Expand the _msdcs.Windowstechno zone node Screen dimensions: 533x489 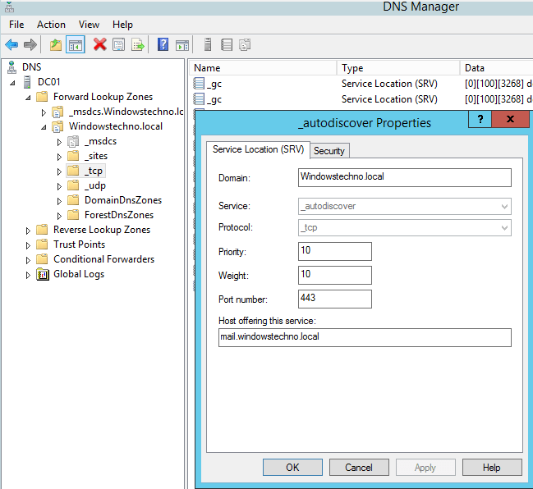pyautogui.click(x=44, y=112)
